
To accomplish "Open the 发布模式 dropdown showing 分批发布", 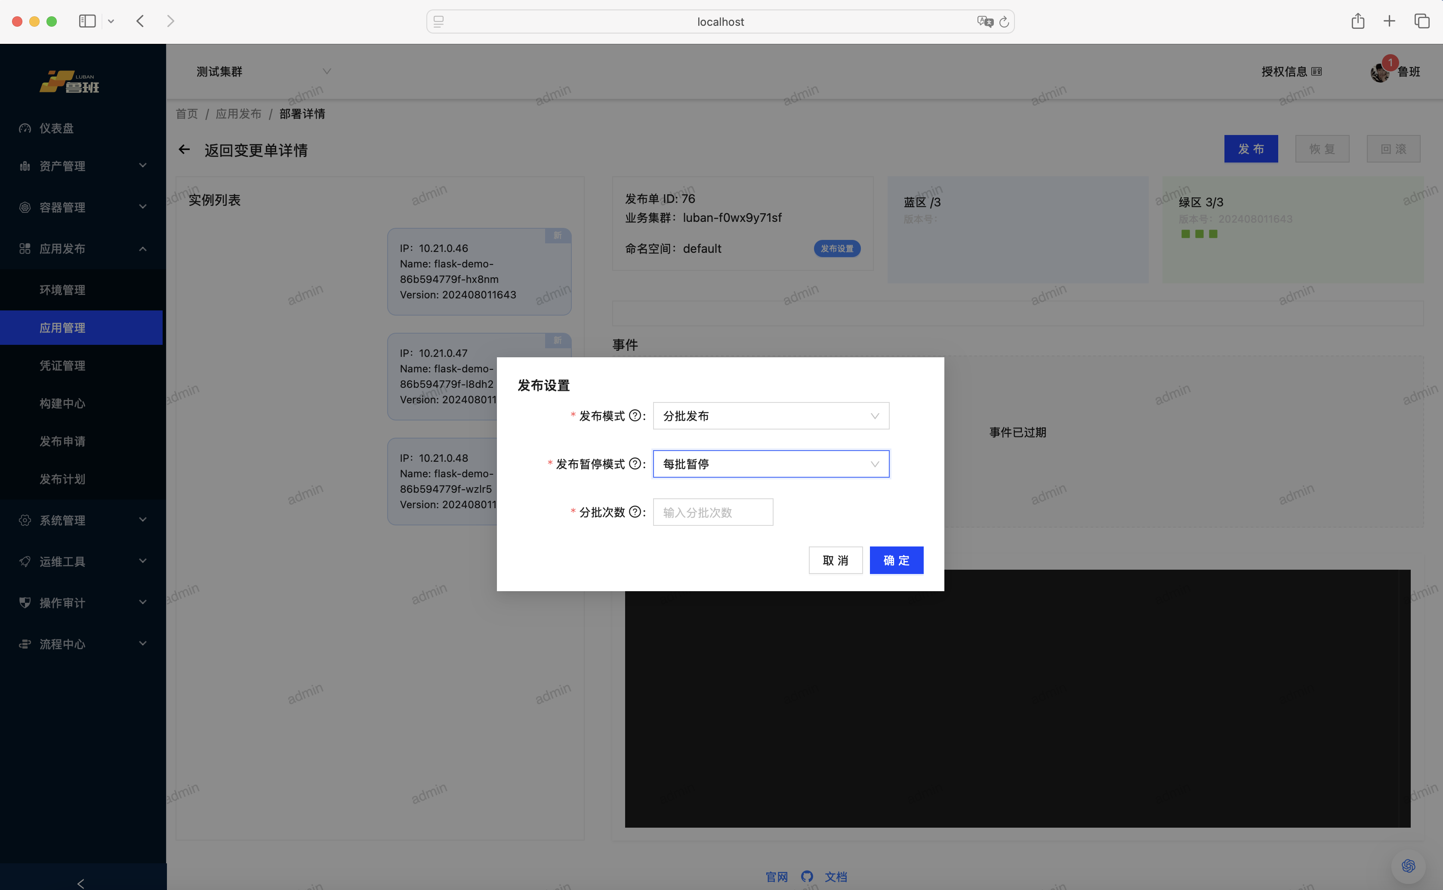I will click(771, 416).
